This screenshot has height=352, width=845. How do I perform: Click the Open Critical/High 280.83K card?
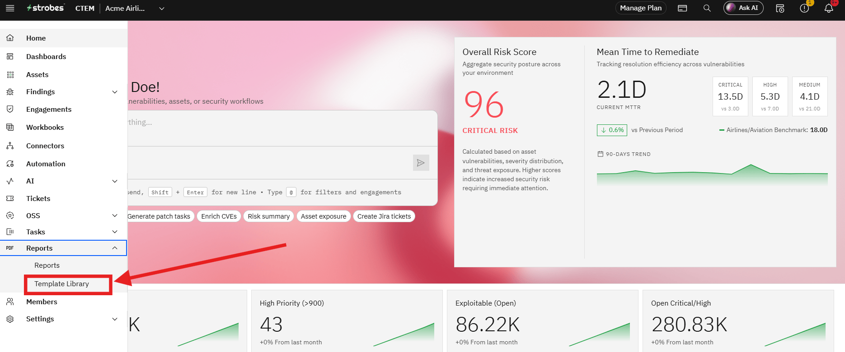[738, 321]
